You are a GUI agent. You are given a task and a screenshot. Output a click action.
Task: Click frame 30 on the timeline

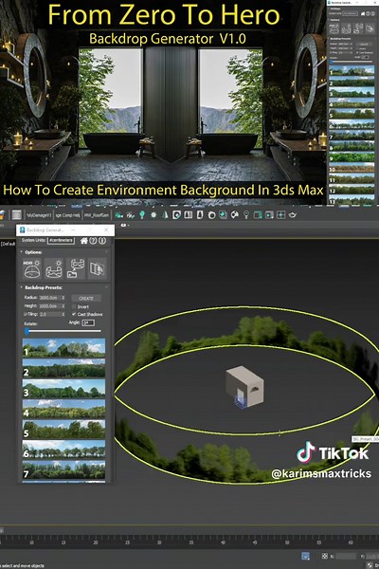tap(159, 541)
